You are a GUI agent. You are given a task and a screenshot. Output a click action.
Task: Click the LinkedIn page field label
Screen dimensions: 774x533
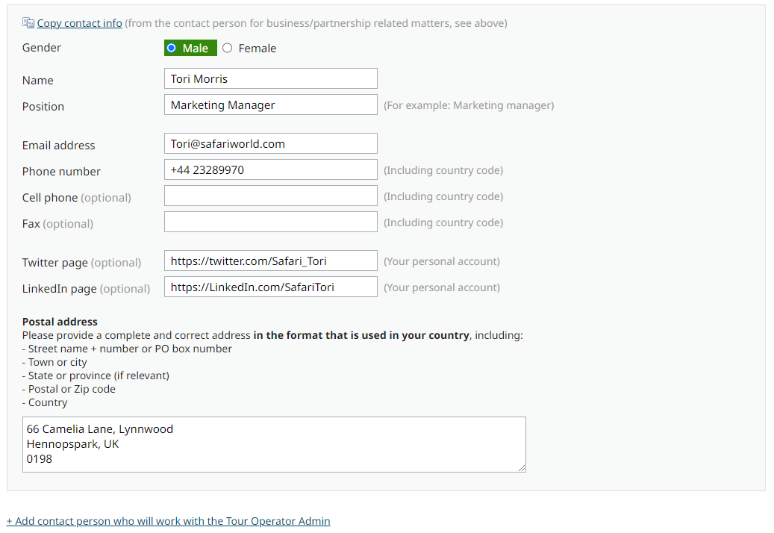click(x=60, y=289)
